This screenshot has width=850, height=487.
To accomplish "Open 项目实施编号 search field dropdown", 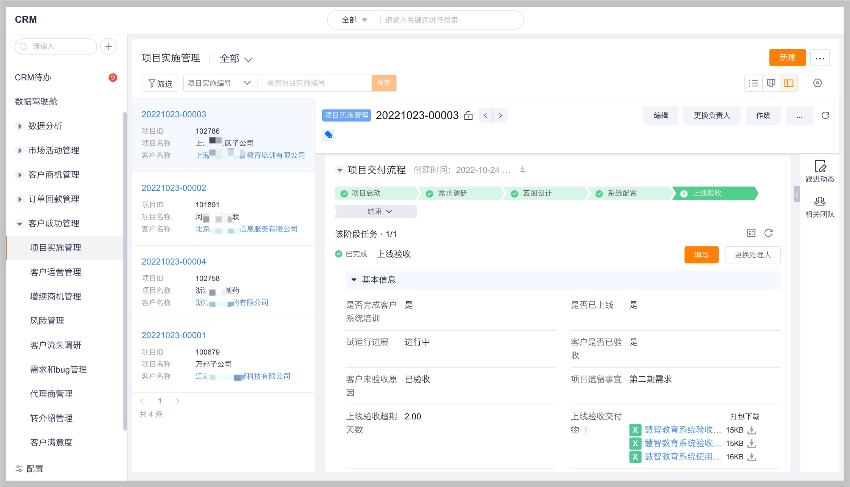I will 220,83.
